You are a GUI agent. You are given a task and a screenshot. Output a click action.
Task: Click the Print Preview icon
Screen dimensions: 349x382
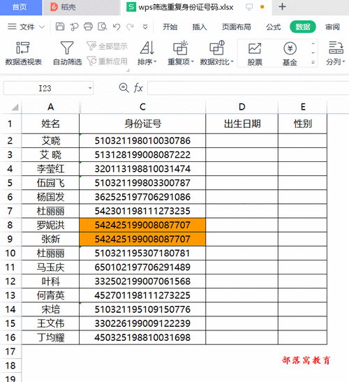pyautogui.click(x=103, y=27)
